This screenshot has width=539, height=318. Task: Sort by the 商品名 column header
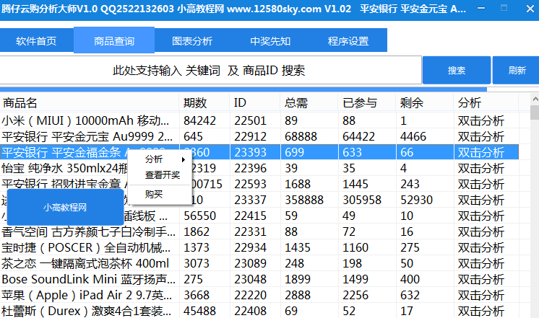(x=90, y=102)
